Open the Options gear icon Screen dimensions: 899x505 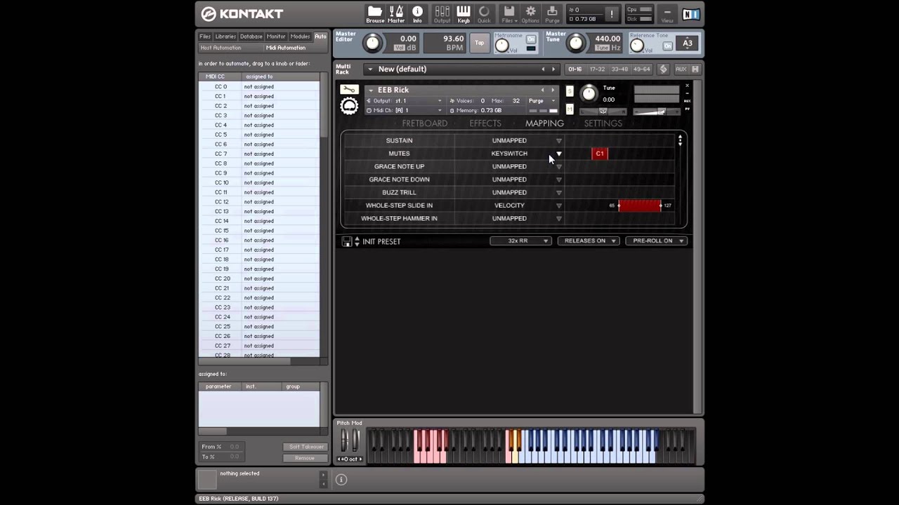[530, 14]
